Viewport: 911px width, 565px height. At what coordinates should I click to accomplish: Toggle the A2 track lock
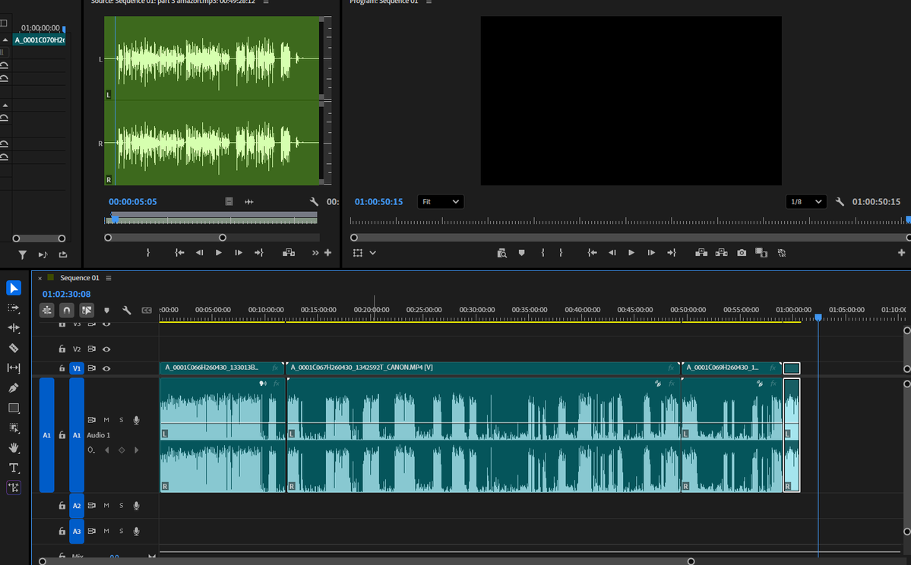click(x=62, y=505)
